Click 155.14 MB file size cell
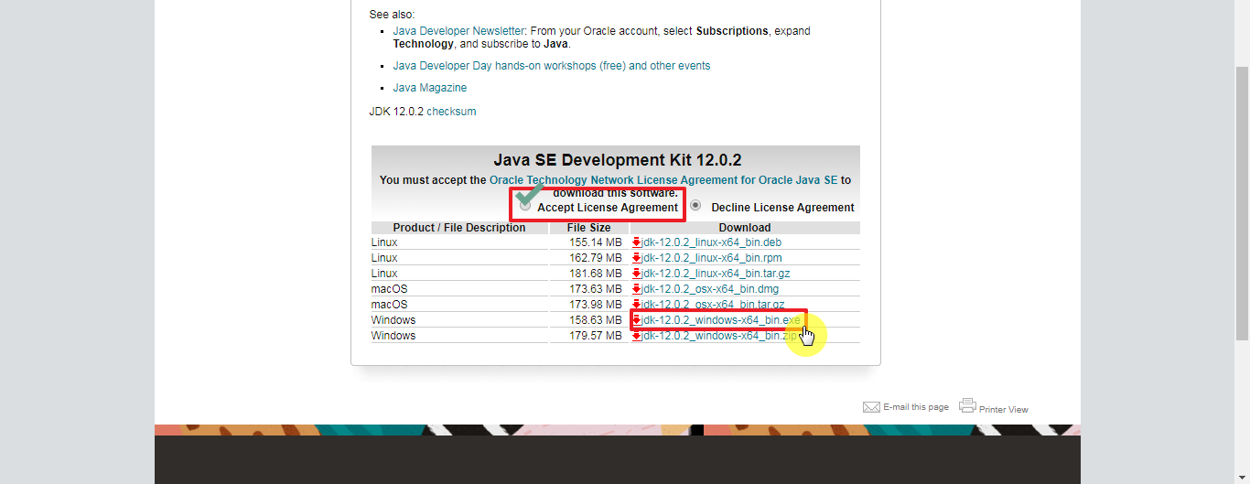Viewport: 1250px width, 484px height. pyautogui.click(x=595, y=242)
